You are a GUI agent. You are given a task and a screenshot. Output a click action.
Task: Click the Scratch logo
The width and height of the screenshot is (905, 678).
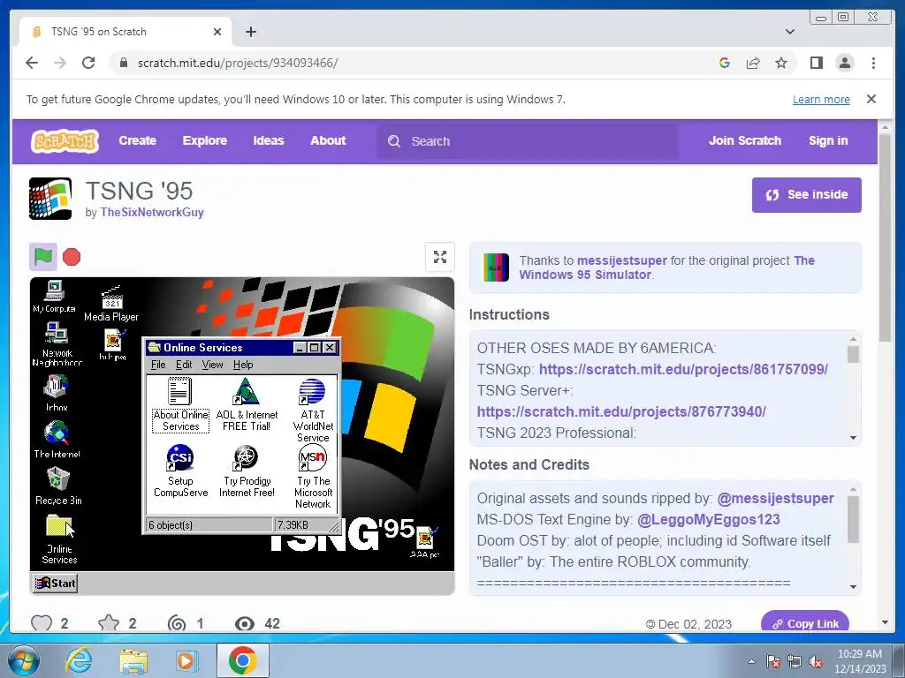(65, 141)
